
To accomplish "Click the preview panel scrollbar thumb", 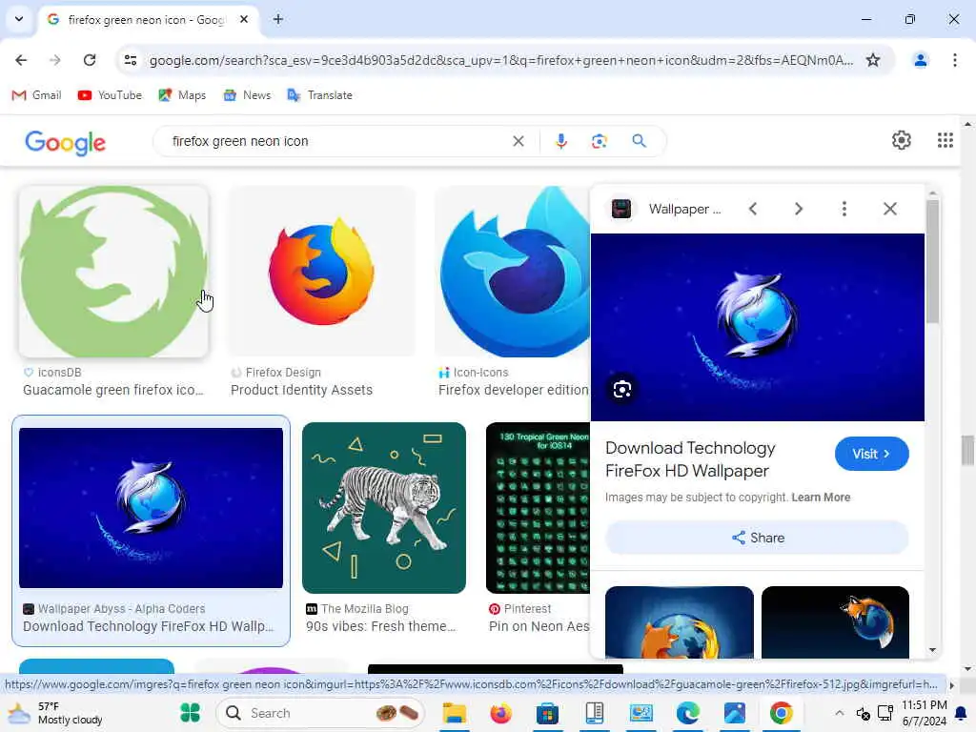I will [x=932, y=261].
